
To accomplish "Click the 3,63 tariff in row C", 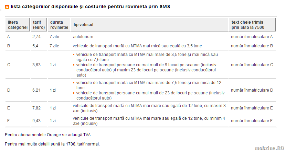I will pyautogui.click(x=36, y=65).
